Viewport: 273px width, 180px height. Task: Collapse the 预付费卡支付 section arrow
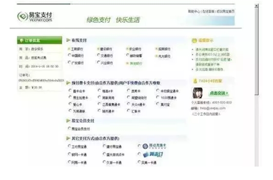tap(68, 83)
